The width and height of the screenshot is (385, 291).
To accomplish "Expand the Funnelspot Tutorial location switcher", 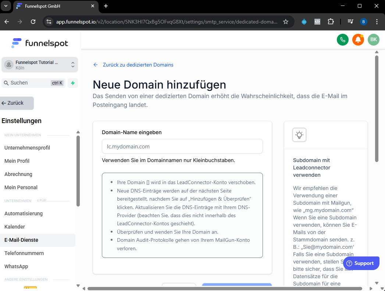I will 40,65.
